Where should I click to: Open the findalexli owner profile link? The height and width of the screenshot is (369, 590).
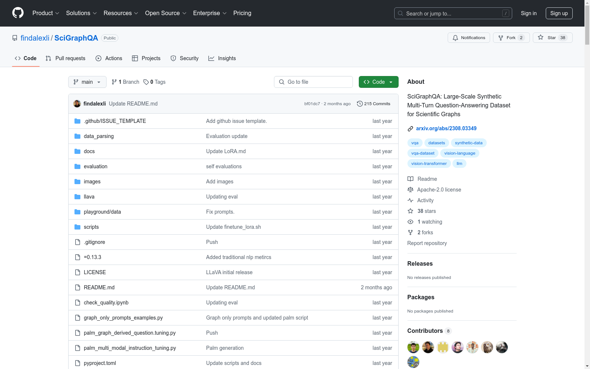pyautogui.click(x=35, y=38)
